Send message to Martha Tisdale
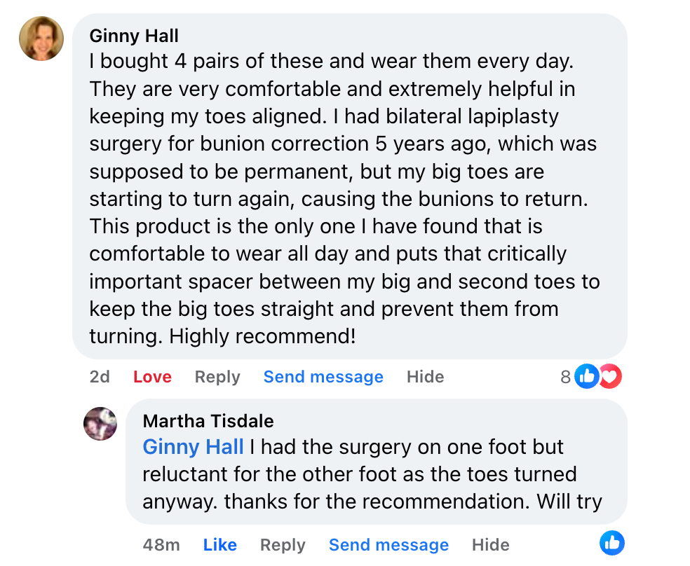This screenshot has height=566, width=690. pos(388,545)
